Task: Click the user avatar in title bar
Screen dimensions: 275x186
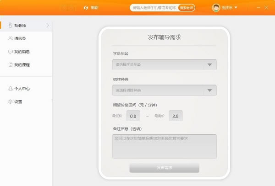Action: [x=216, y=8]
